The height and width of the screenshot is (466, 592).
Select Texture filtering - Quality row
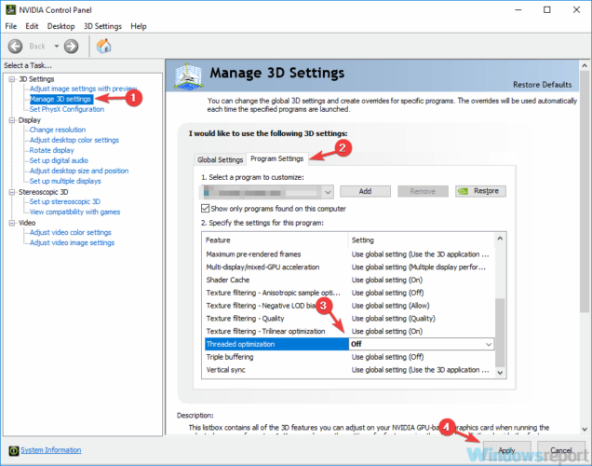[x=349, y=319]
